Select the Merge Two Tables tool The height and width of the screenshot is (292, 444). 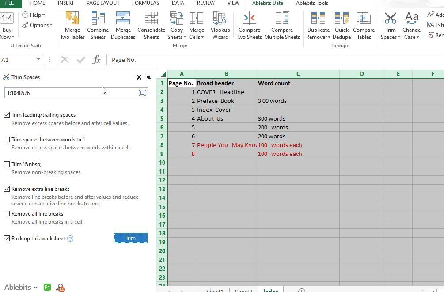pyautogui.click(x=72, y=25)
